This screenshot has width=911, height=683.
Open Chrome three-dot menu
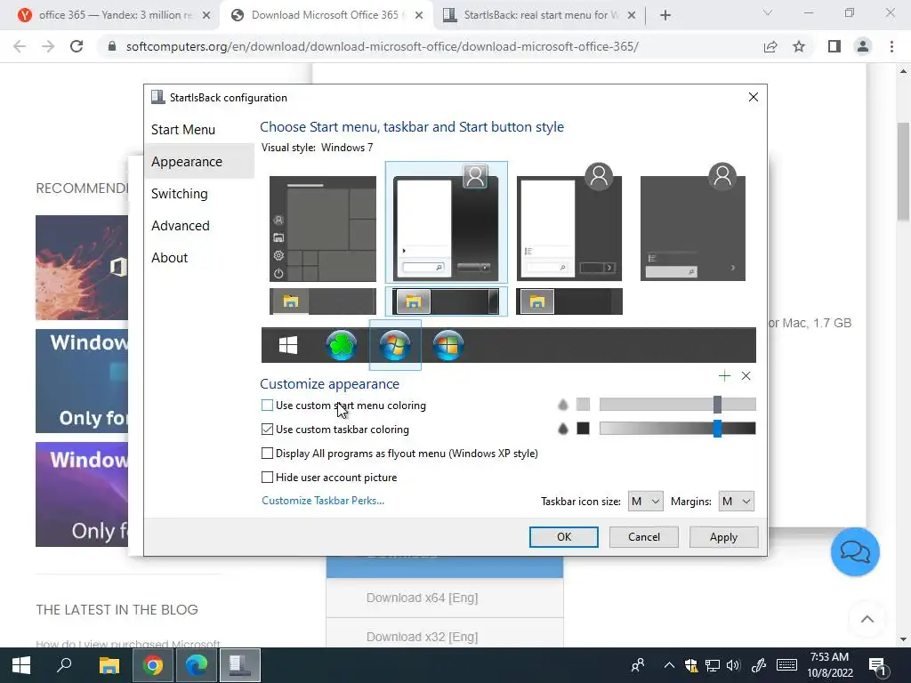tap(891, 46)
